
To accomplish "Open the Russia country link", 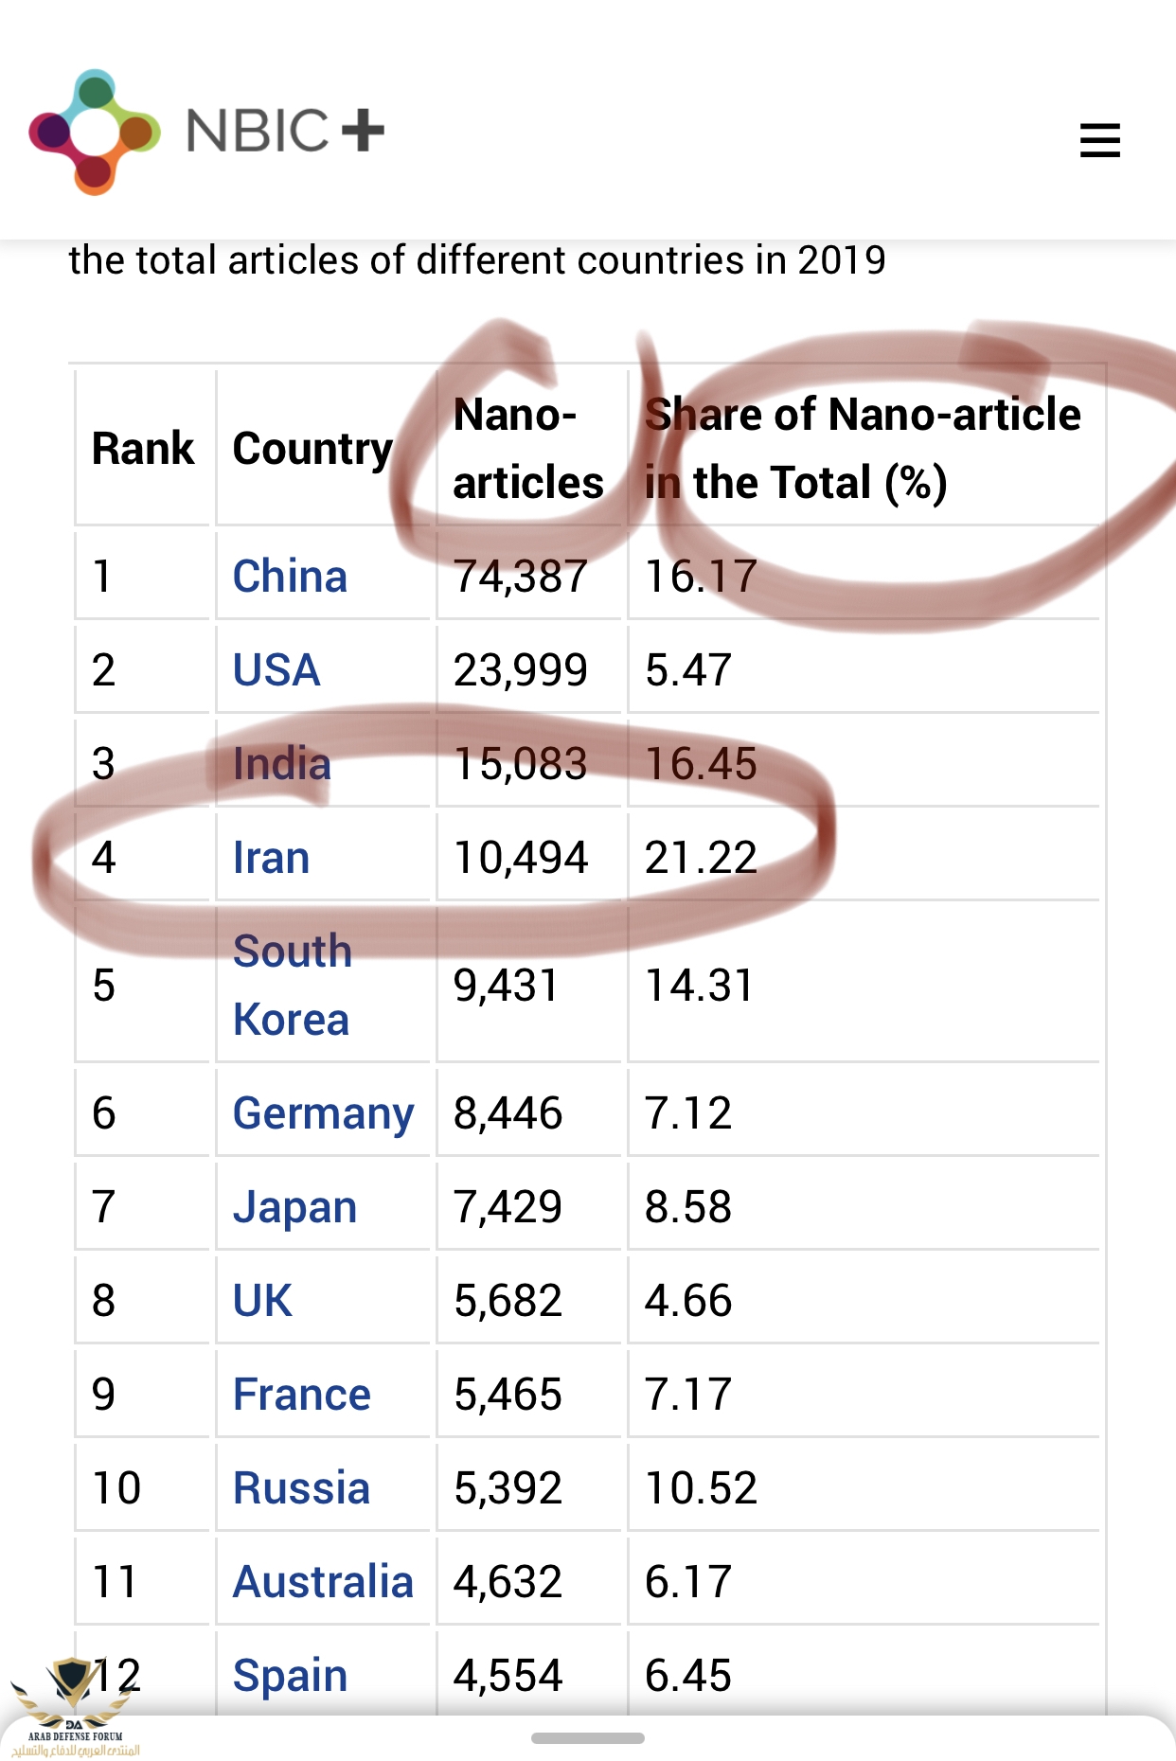I will pos(301,1488).
